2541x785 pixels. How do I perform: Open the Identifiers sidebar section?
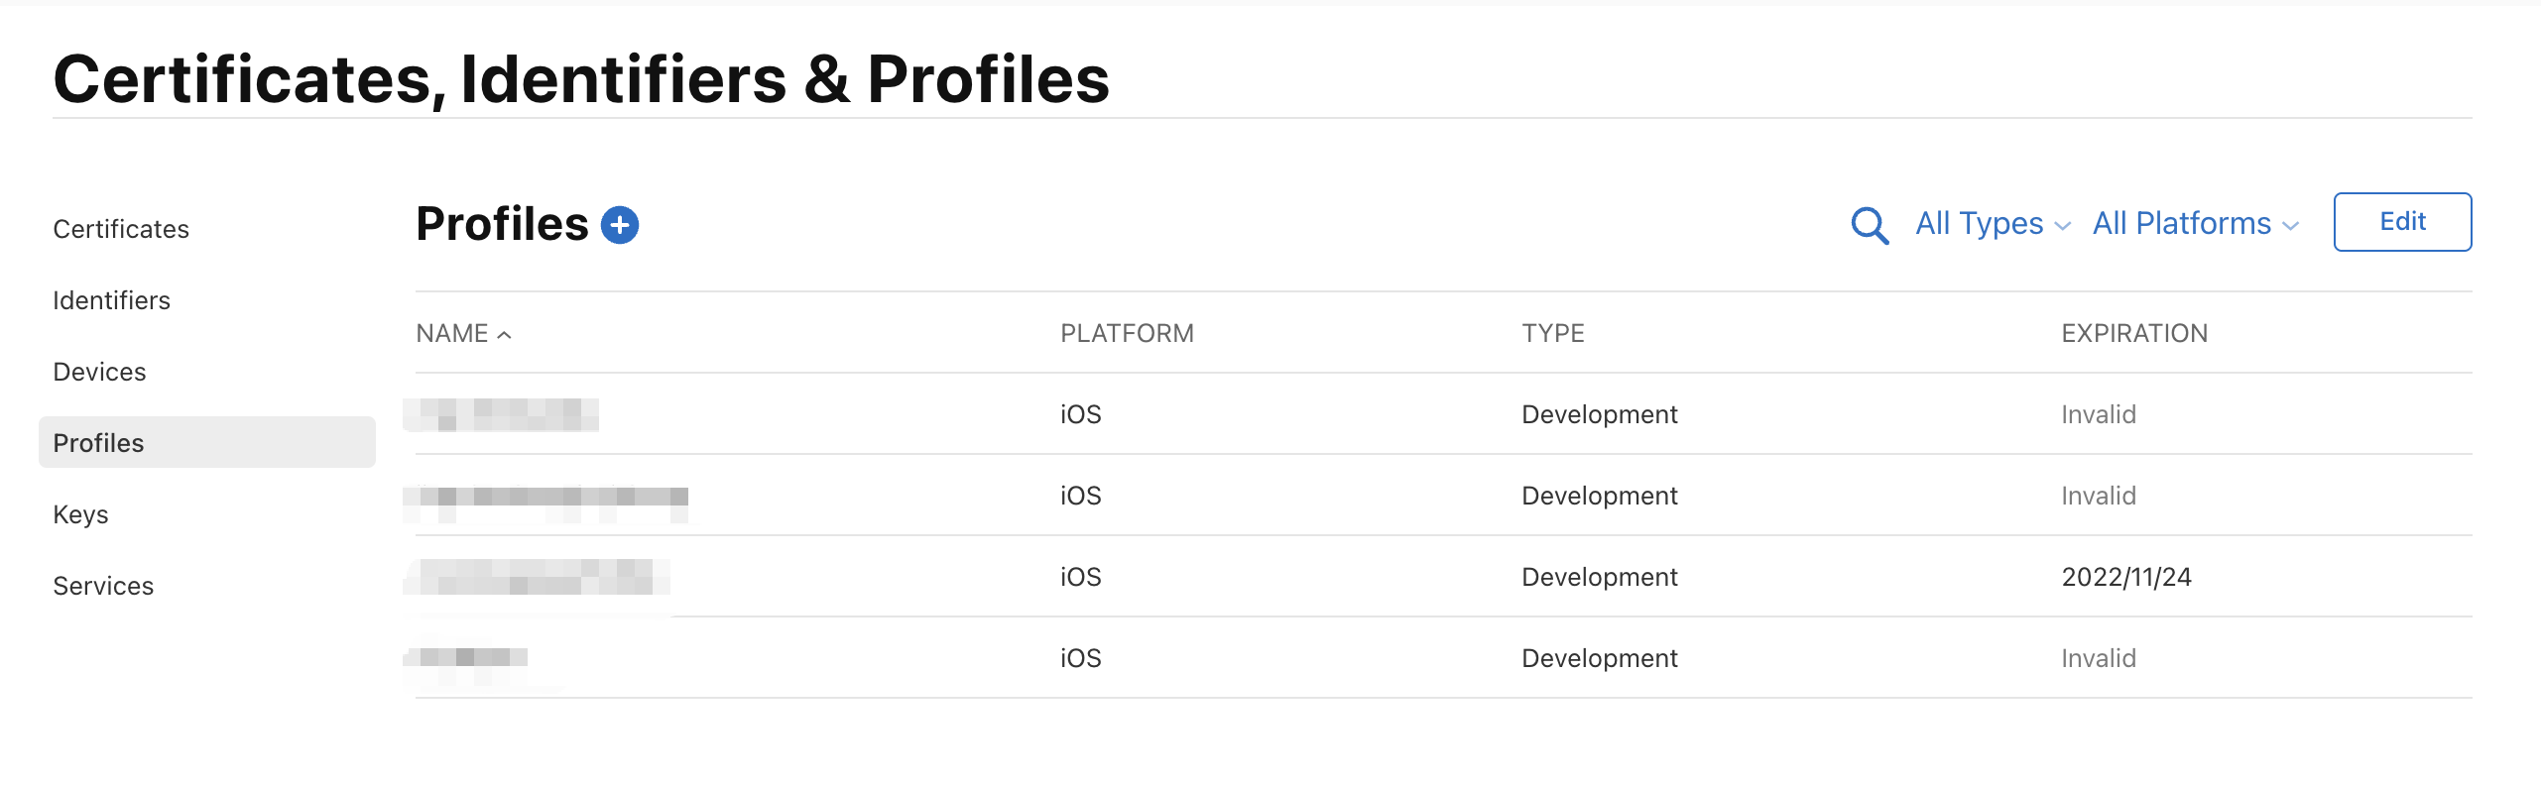point(111,300)
